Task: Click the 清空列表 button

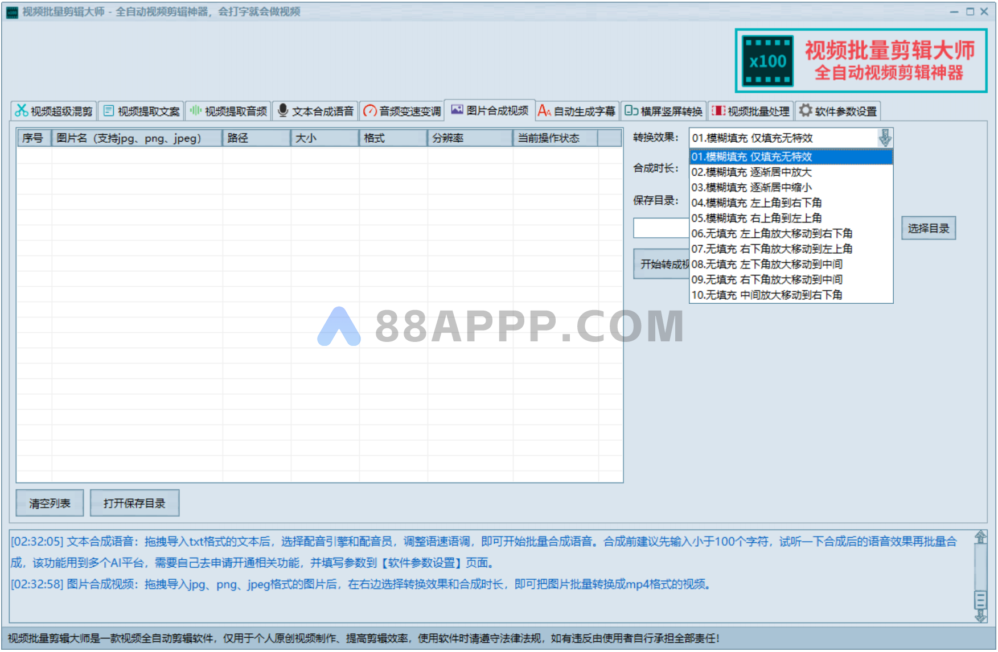Action: coord(50,503)
